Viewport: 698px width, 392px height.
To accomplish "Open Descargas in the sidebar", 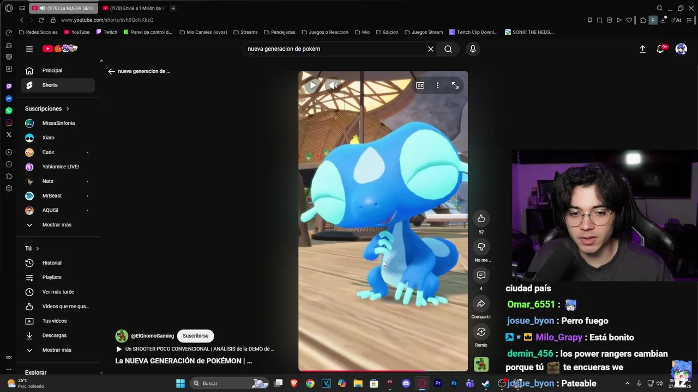I will pyautogui.click(x=58, y=335).
